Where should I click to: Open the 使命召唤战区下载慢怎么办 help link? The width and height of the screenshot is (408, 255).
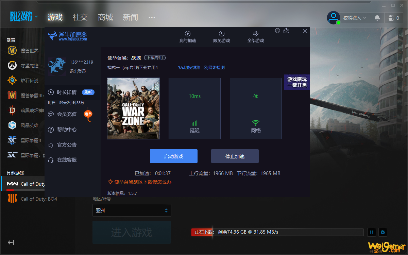click(x=140, y=182)
